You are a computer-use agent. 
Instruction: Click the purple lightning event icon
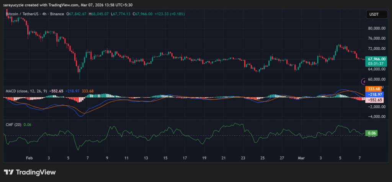[364, 81]
